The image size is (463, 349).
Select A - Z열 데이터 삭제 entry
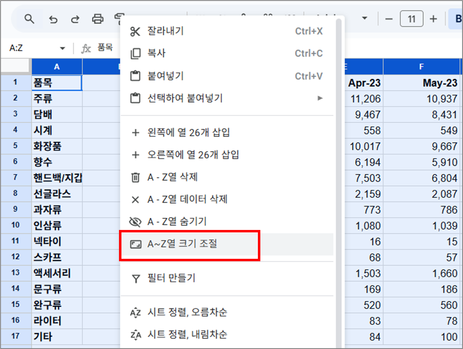point(227,199)
